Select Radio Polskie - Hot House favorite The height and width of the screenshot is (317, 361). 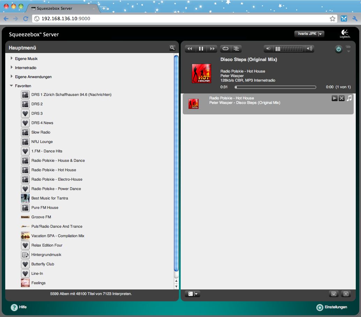pos(54,170)
